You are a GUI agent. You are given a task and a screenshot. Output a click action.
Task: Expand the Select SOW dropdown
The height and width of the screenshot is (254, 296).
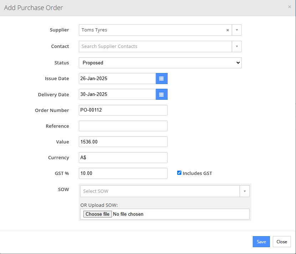245,191
